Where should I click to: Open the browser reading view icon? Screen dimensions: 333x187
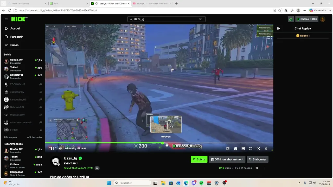275,10
